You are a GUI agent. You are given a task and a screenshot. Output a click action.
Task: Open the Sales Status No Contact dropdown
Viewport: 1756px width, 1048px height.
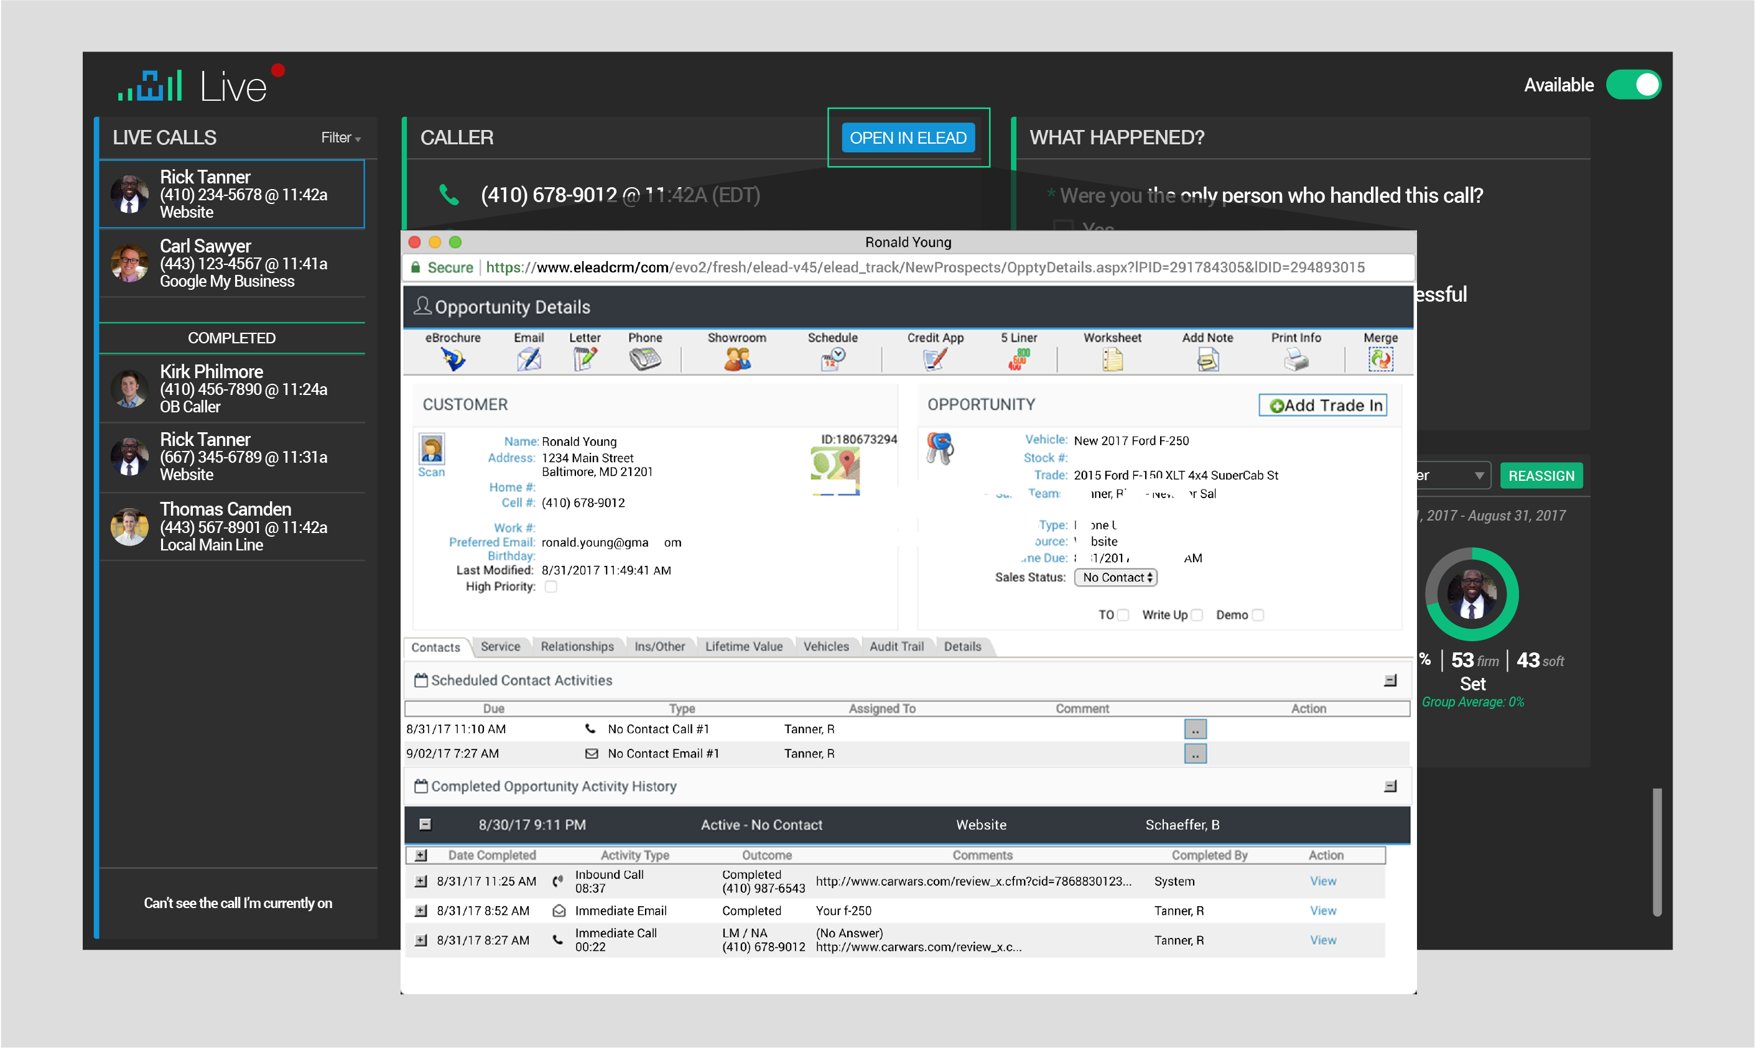tap(1115, 578)
